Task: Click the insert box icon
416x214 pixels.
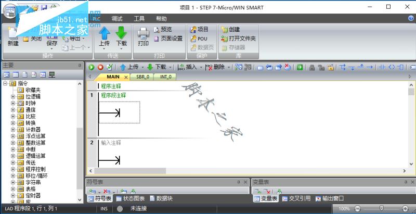Action: [x=401, y=67]
